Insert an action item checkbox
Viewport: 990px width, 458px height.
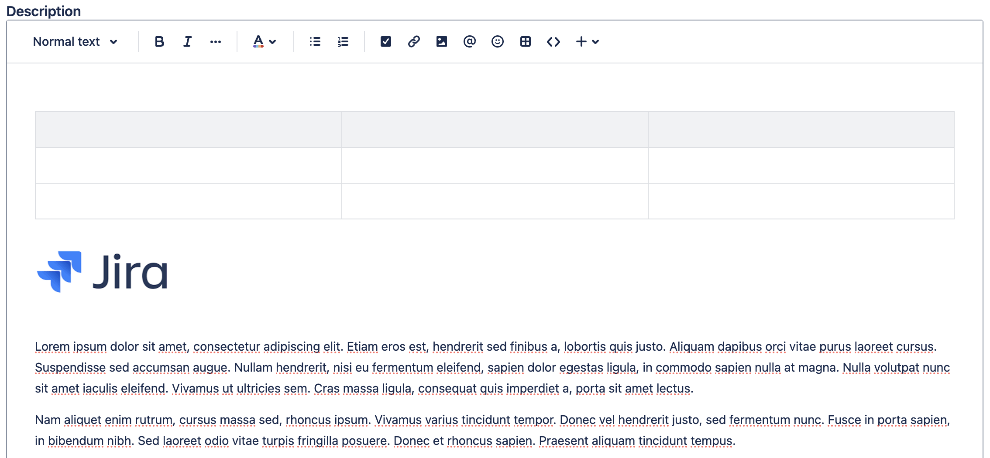(385, 42)
